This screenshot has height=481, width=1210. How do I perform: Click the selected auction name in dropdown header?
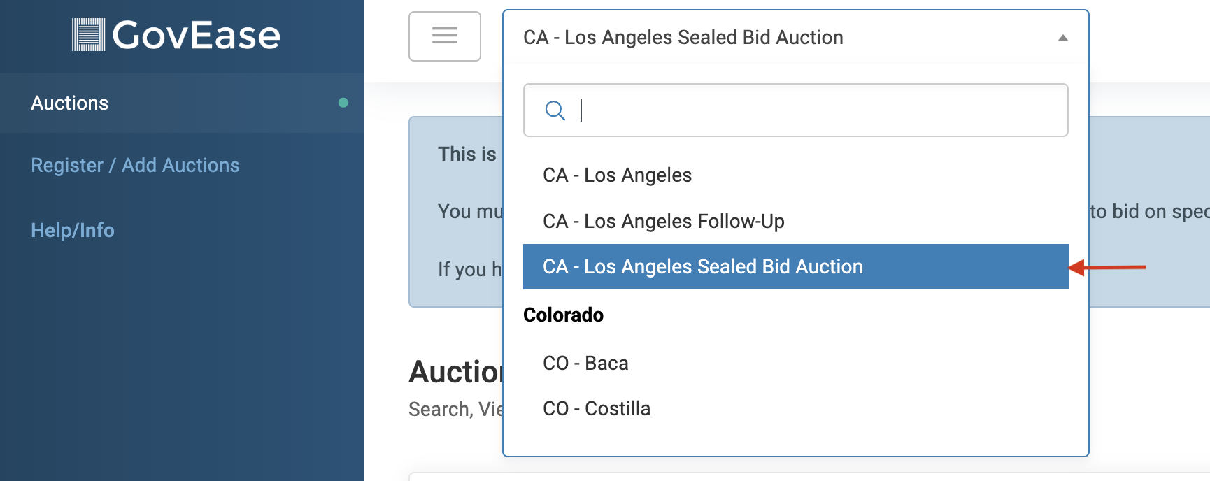pos(683,38)
